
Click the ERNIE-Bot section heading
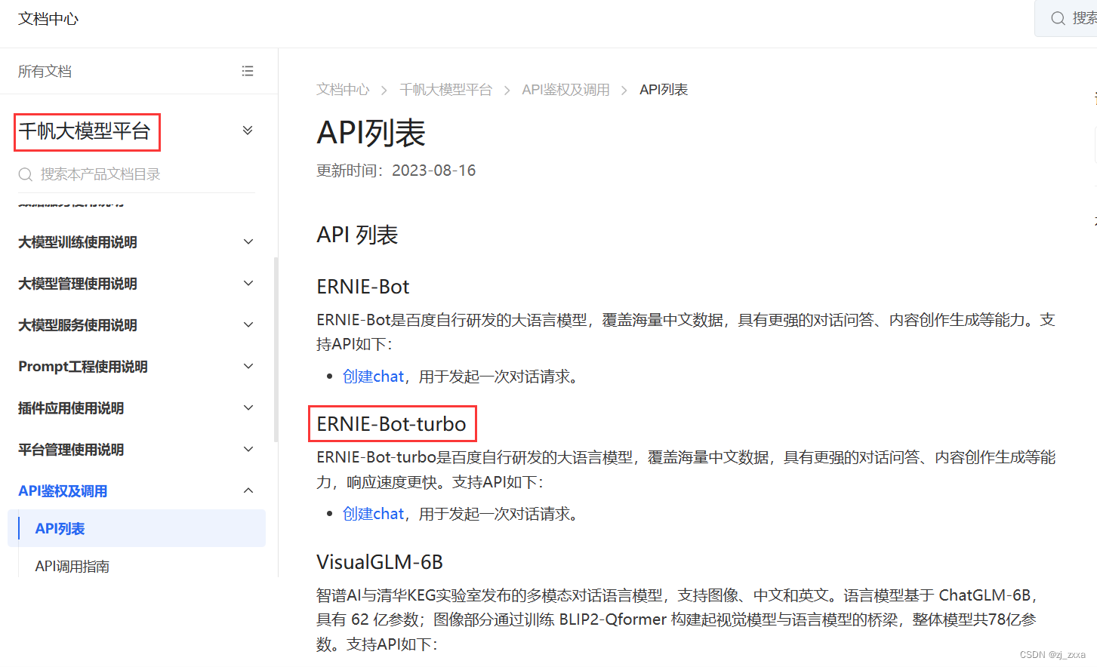tap(363, 287)
